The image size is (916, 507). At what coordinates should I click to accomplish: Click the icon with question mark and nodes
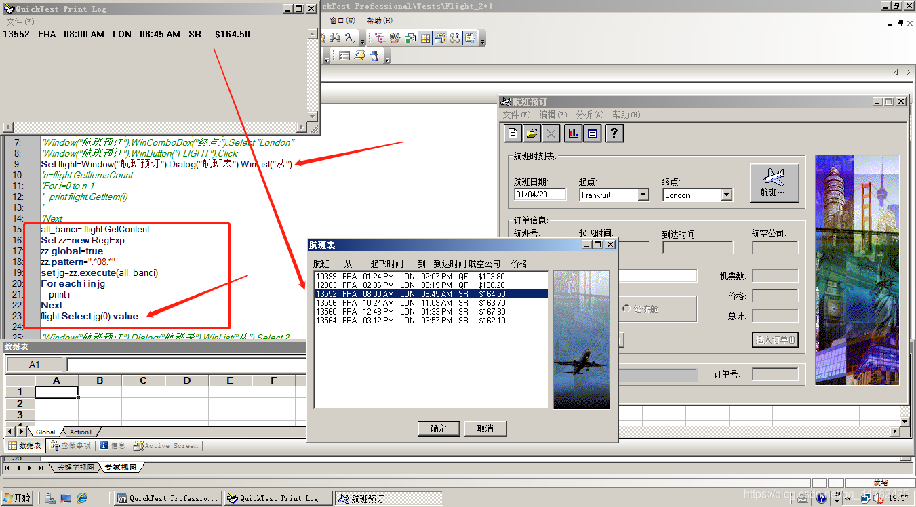point(455,38)
